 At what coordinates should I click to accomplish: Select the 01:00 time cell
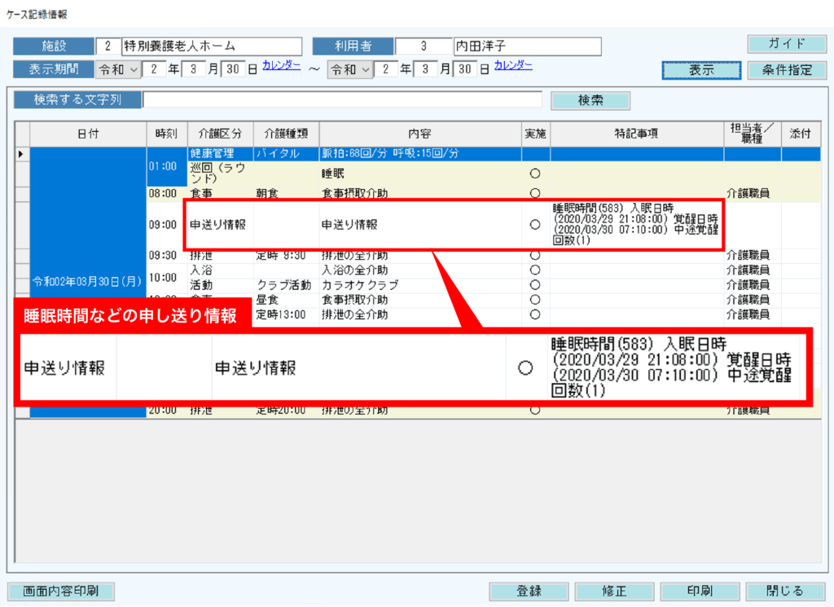(x=166, y=166)
